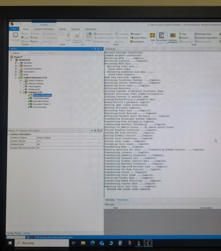Stop the solve with red button
The image size is (221, 251).
click(32, 237)
